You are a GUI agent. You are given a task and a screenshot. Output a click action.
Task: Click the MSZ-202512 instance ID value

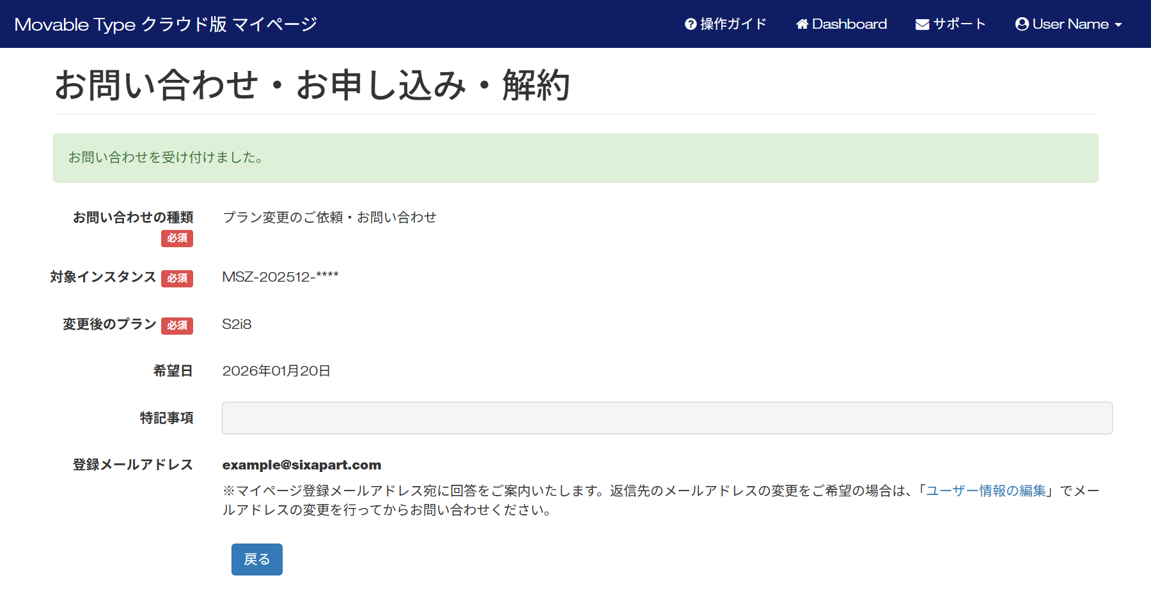(280, 277)
